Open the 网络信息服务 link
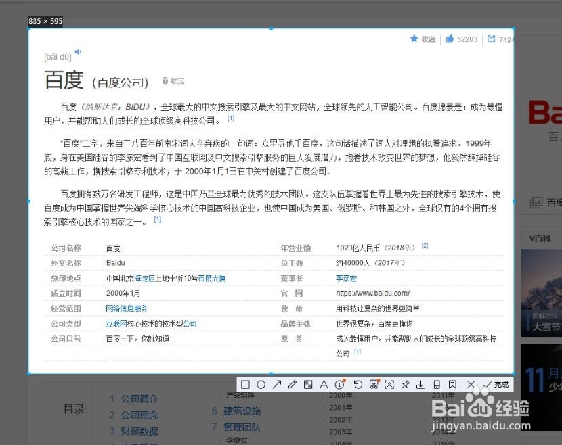 point(127,308)
